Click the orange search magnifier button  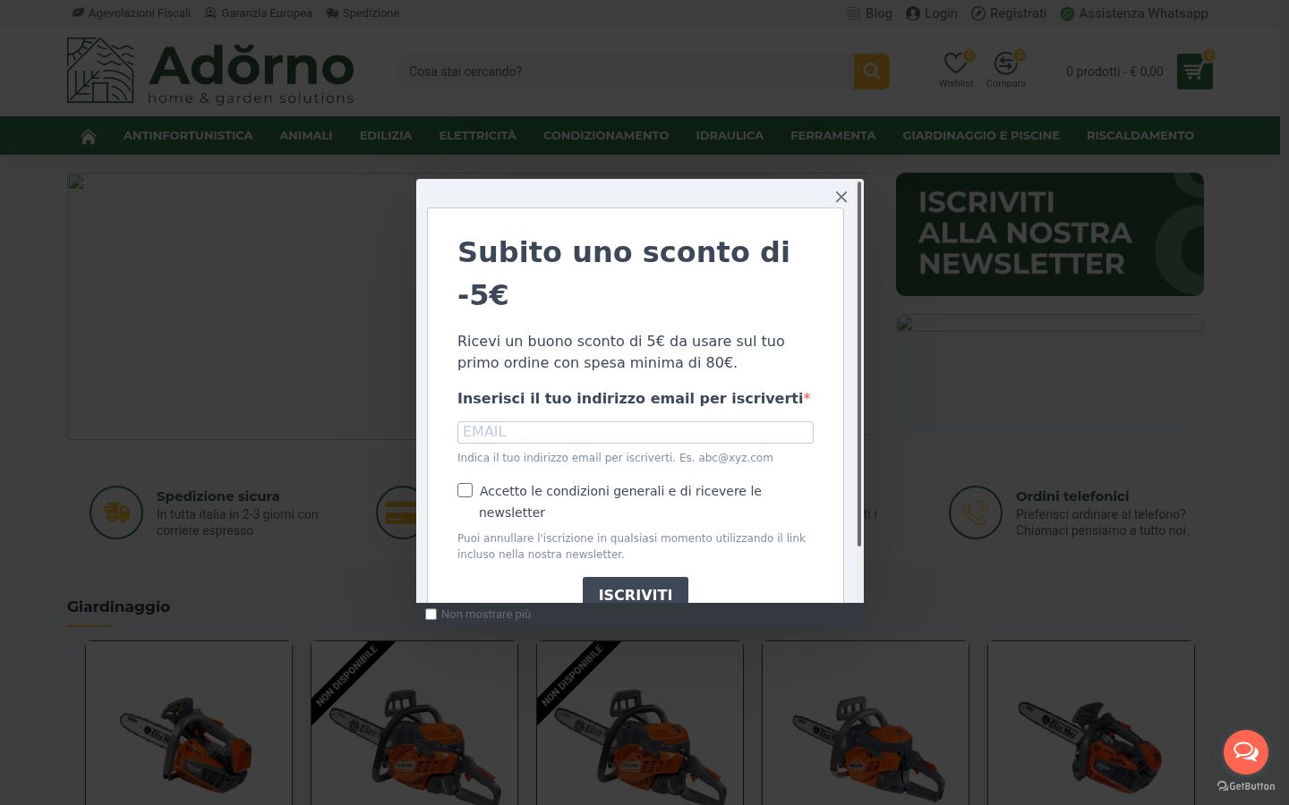click(x=871, y=72)
